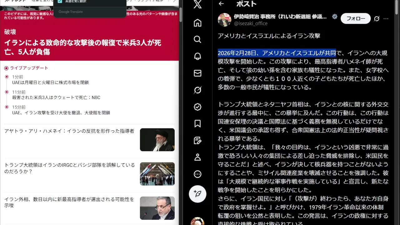Open article トランプ大統領はイランのIRGC headline
The width and height of the screenshot is (400, 225).
tap(70, 168)
